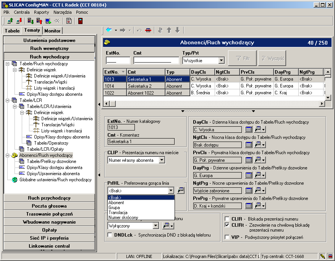
Task: Click the upload-to-PBX green arrow toolbar icon
Action: tap(10, 21)
